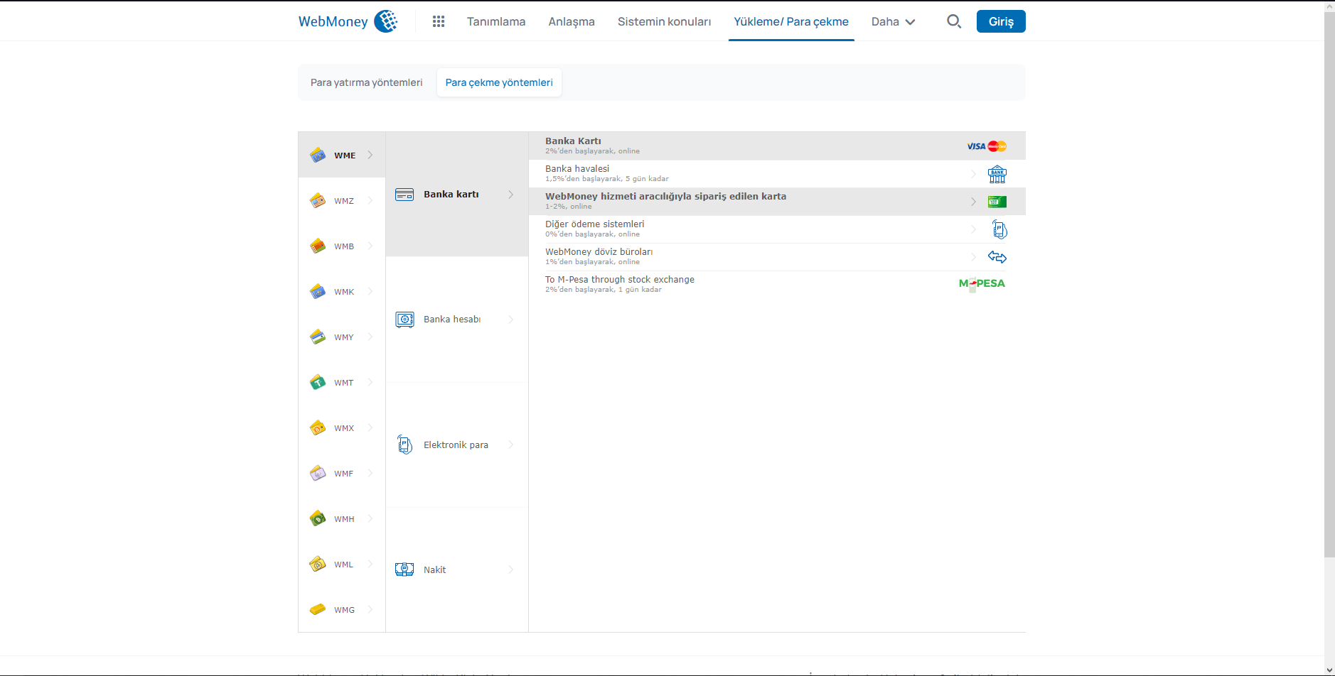Open Diğer ödeme sistemleri row chevron
This screenshot has width=1335, height=676.
click(973, 229)
